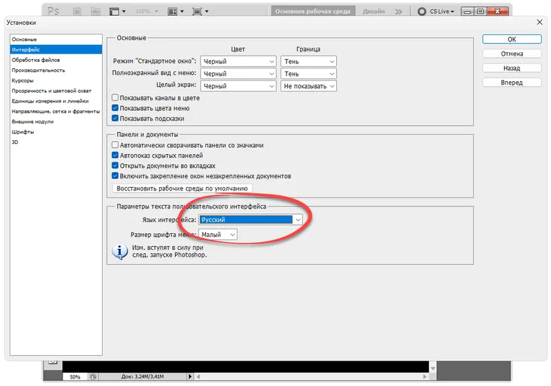
Task: Open the Обработка файлов settings
Action: click(x=56, y=60)
